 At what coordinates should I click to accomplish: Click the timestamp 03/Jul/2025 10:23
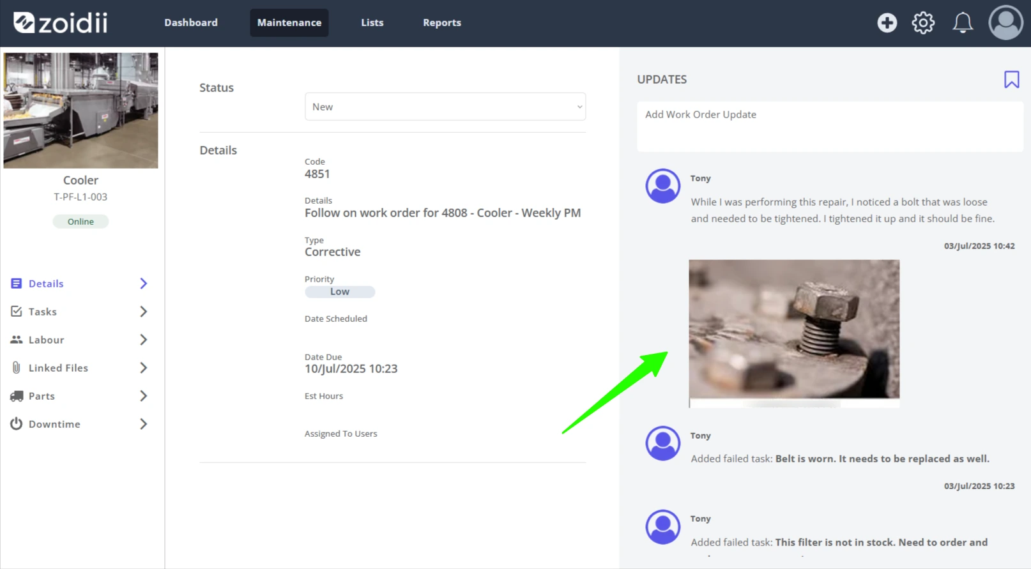pos(979,486)
